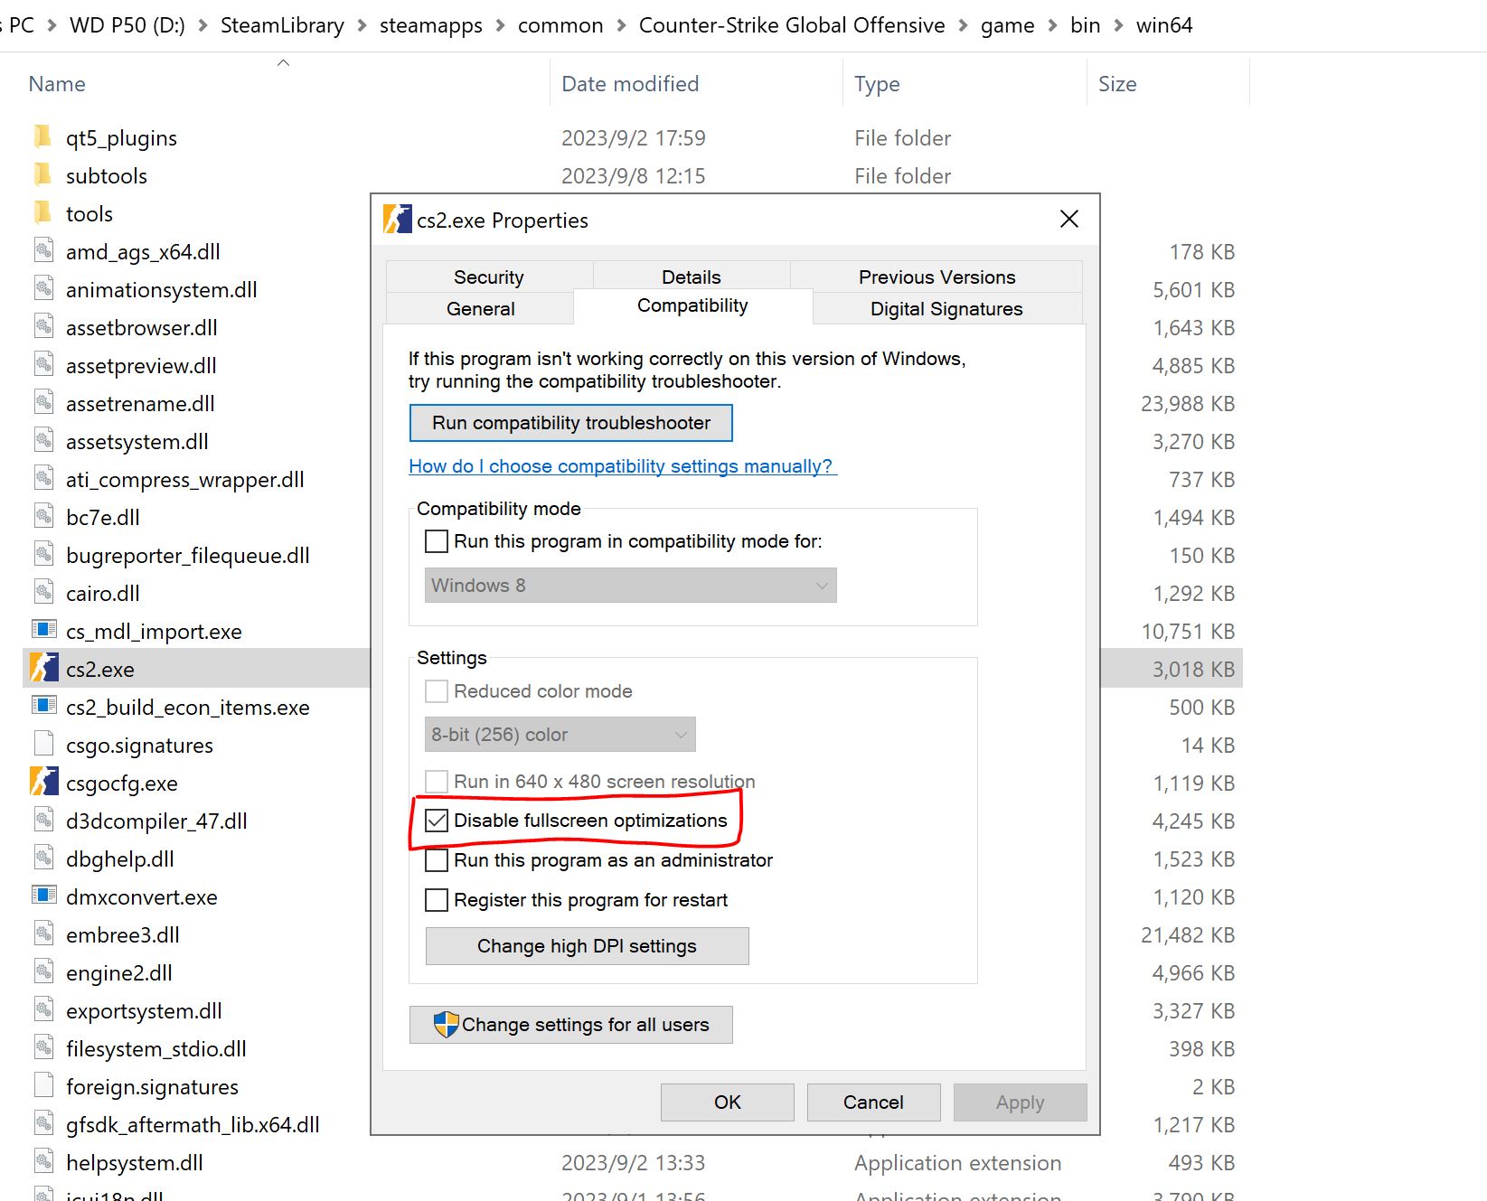The width and height of the screenshot is (1487, 1201).
Task: Click the assetpreview.dll file icon
Action: (x=43, y=365)
